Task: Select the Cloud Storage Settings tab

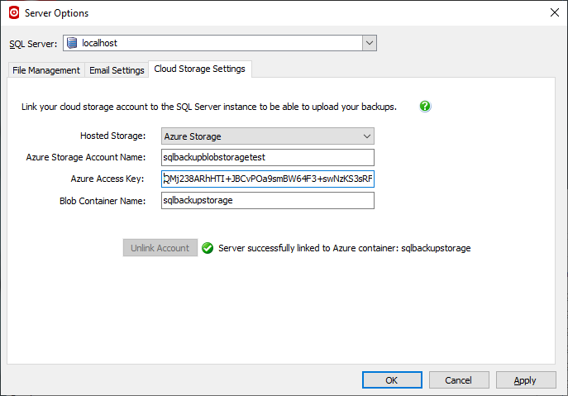Action: click(x=200, y=69)
